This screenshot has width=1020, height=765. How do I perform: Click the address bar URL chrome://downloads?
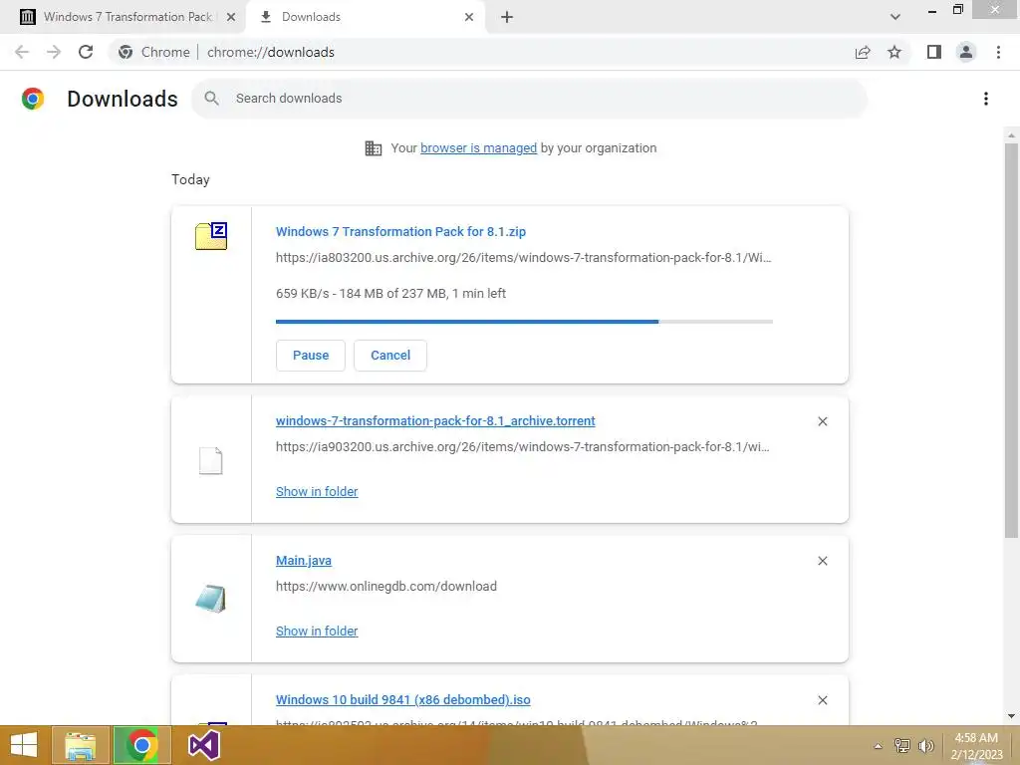pos(271,52)
